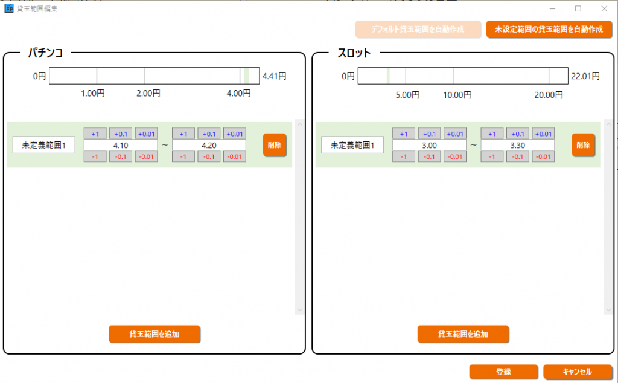Image resolution: width=618 pixels, height=383 pixels.
Task: Click the 1.00円 scale label
Action: click(x=92, y=94)
